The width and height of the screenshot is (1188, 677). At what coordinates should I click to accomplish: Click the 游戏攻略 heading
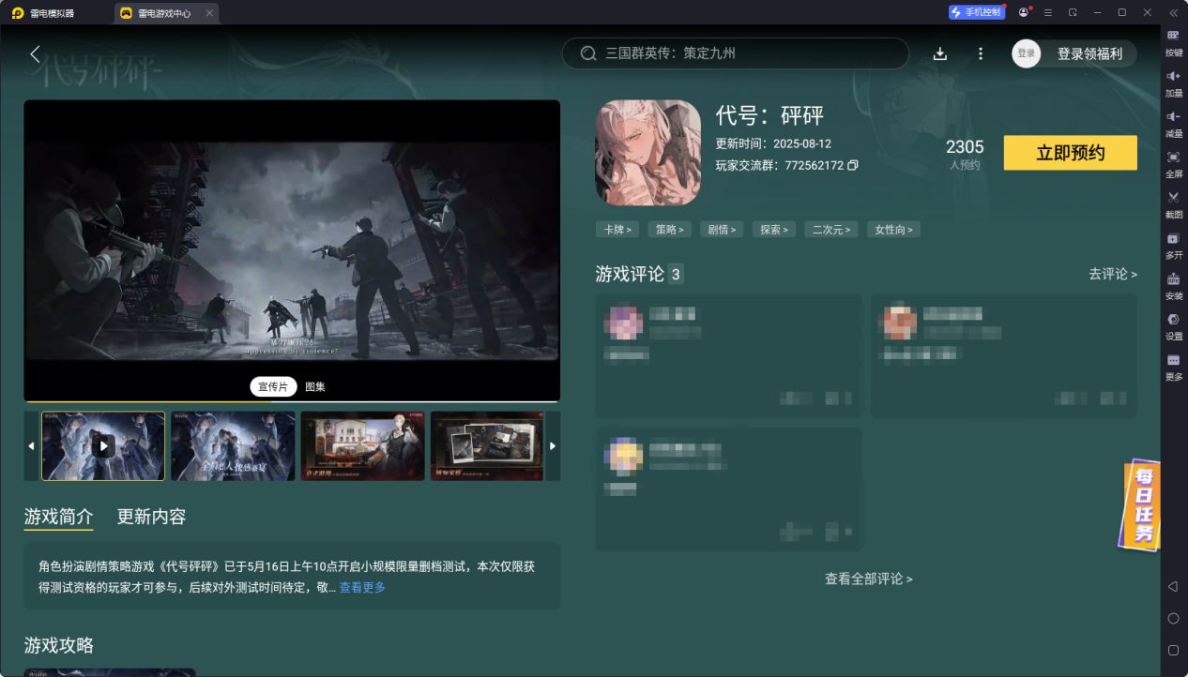tap(59, 645)
